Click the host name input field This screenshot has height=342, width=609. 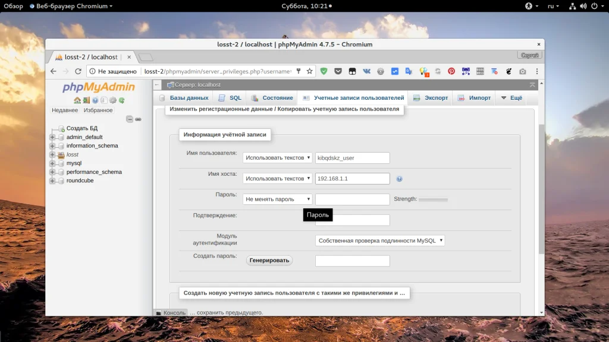click(352, 179)
